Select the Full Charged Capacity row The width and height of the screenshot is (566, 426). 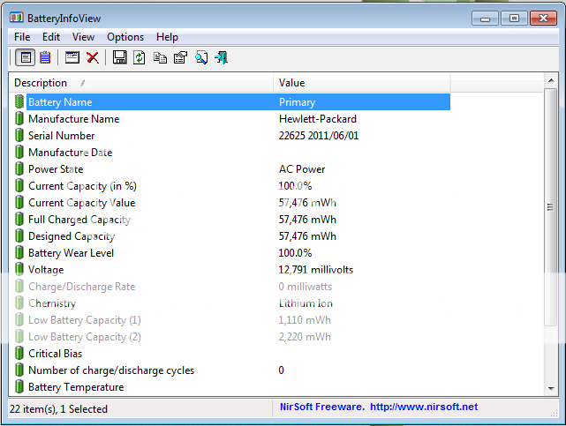pyautogui.click(x=231, y=220)
